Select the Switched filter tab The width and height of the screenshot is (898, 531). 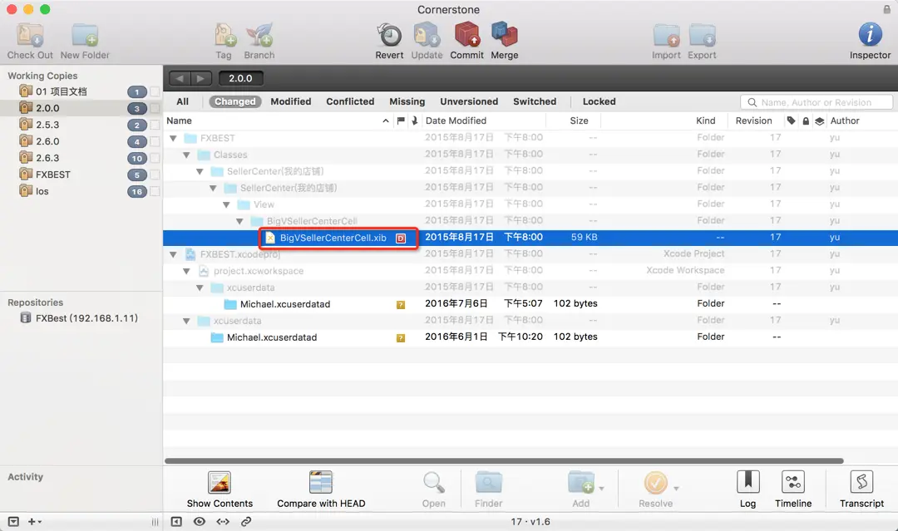point(535,101)
